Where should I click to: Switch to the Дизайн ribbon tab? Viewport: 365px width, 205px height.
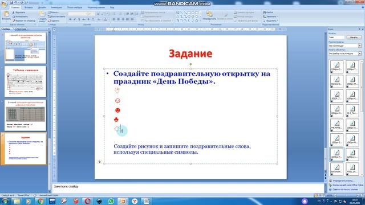(x=42, y=7)
